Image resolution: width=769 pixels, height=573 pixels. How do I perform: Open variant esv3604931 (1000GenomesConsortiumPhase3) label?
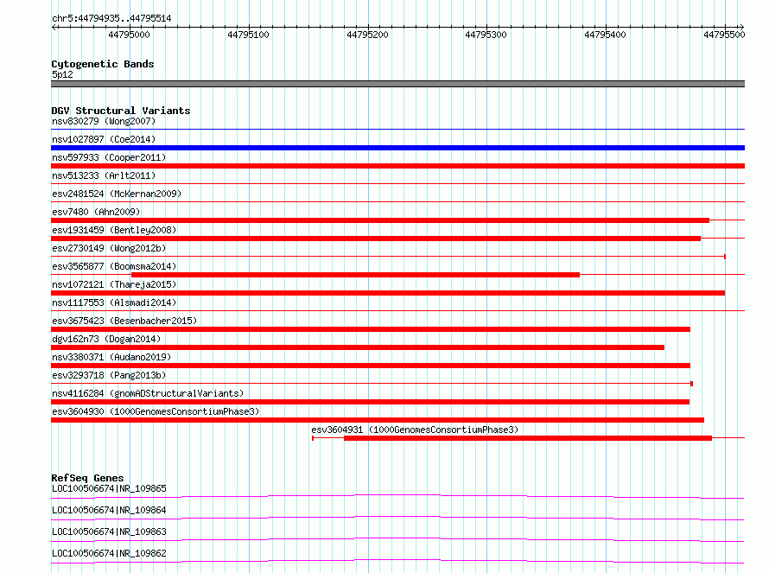coord(415,430)
